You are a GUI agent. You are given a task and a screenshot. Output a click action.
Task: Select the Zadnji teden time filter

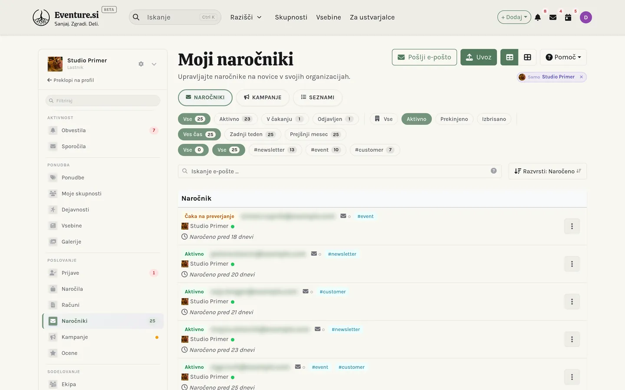point(253,134)
